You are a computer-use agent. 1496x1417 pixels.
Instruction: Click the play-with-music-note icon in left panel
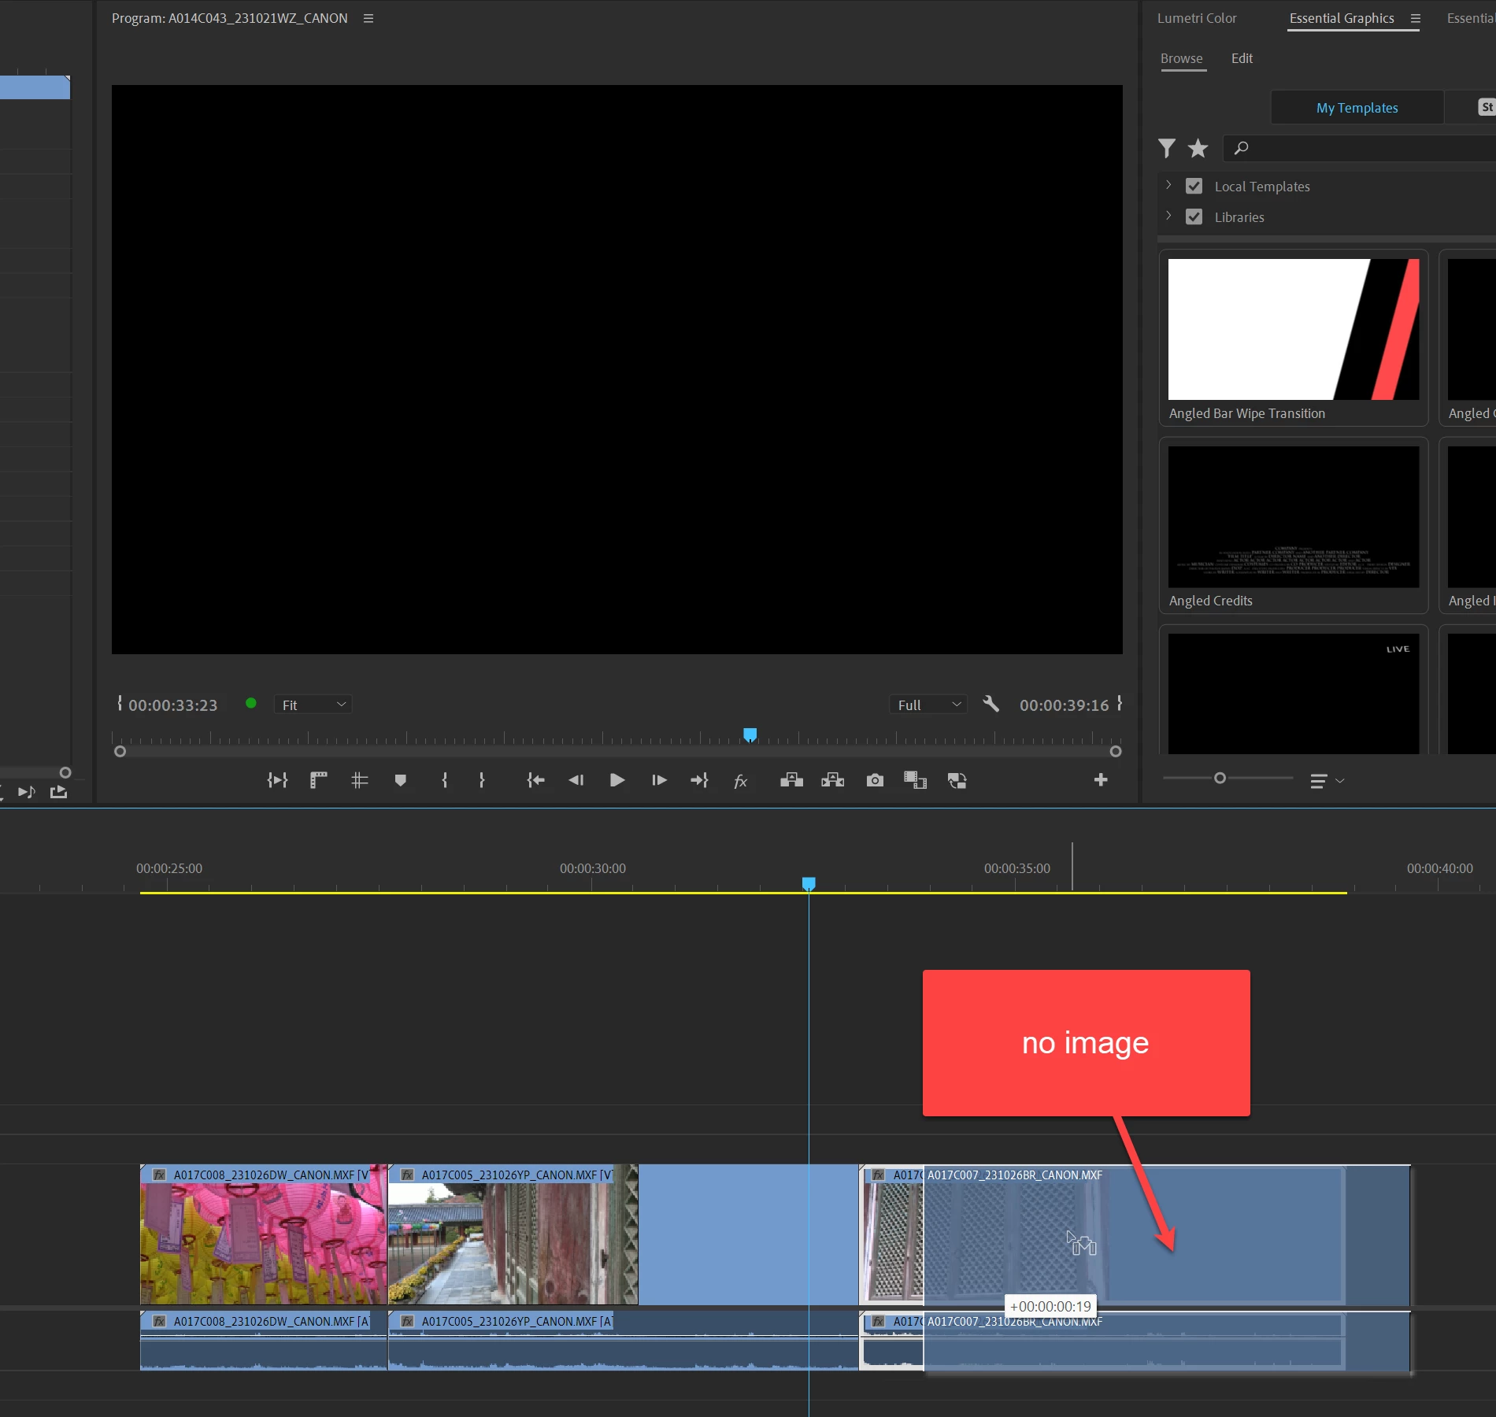(x=27, y=792)
